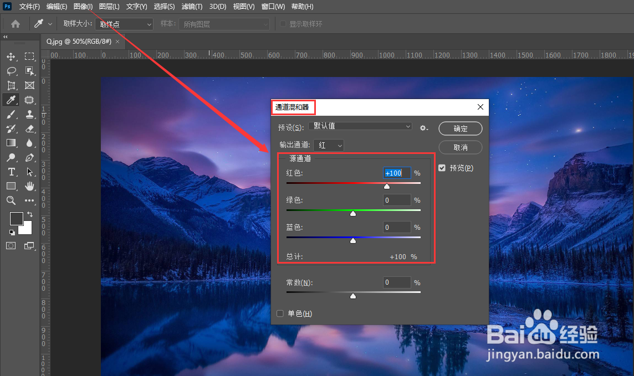
Task: Open the Help menu
Action: pyautogui.click(x=303, y=7)
